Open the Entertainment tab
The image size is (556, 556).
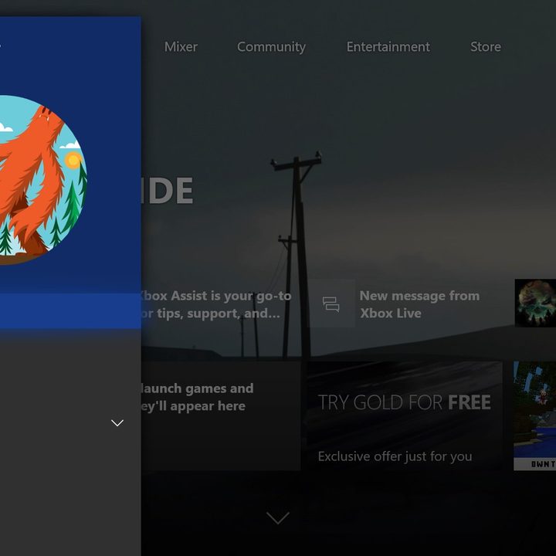point(388,46)
